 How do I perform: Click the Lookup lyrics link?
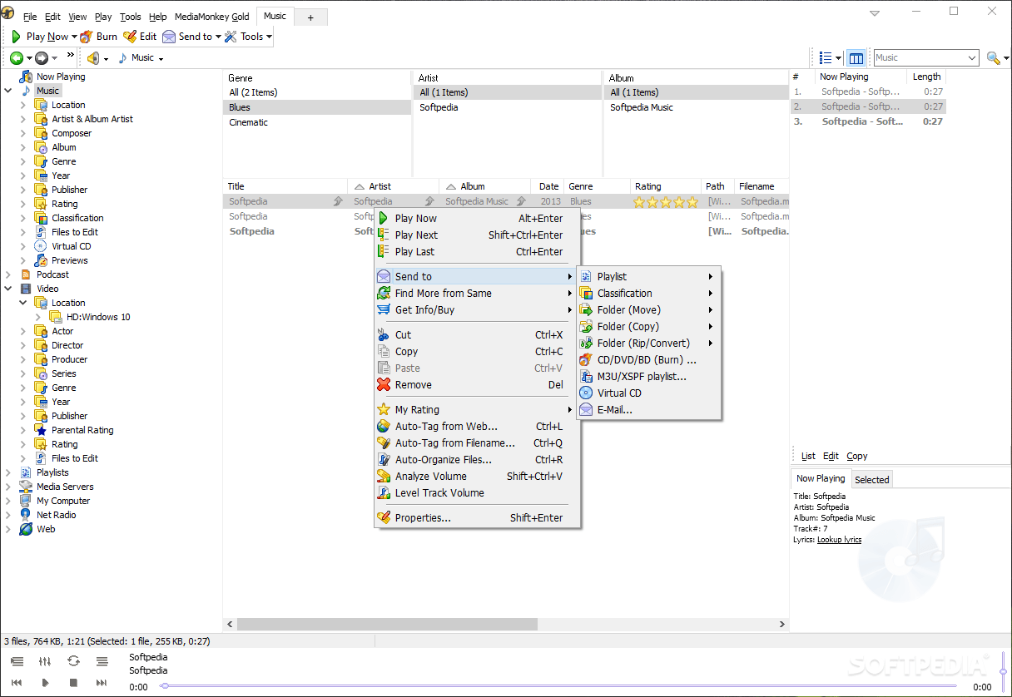click(x=839, y=539)
